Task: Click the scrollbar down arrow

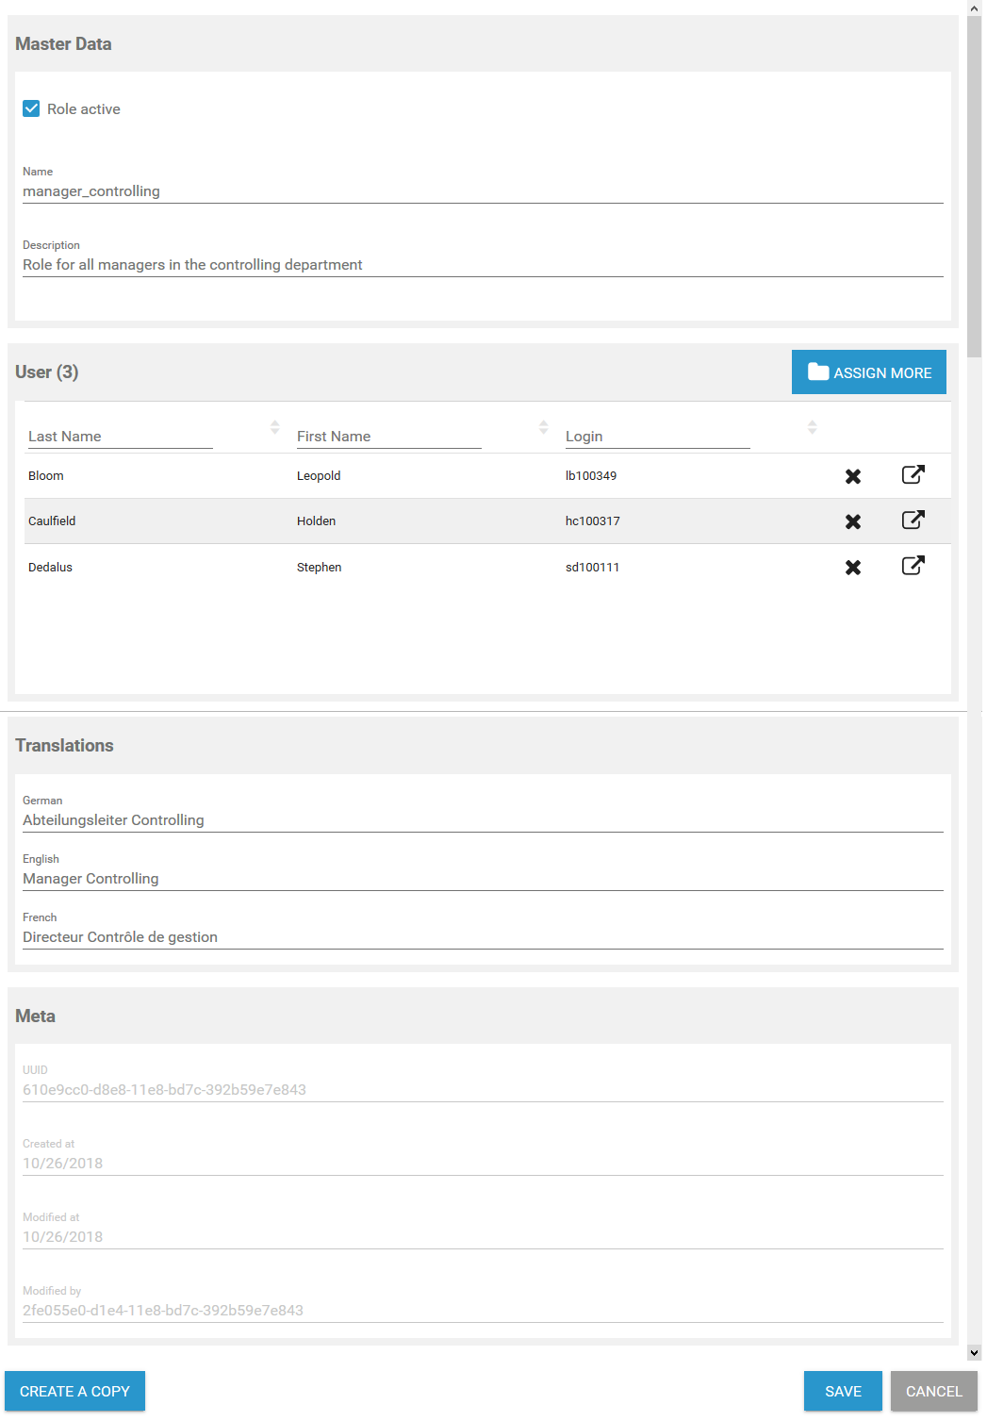Action: coord(975,1353)
